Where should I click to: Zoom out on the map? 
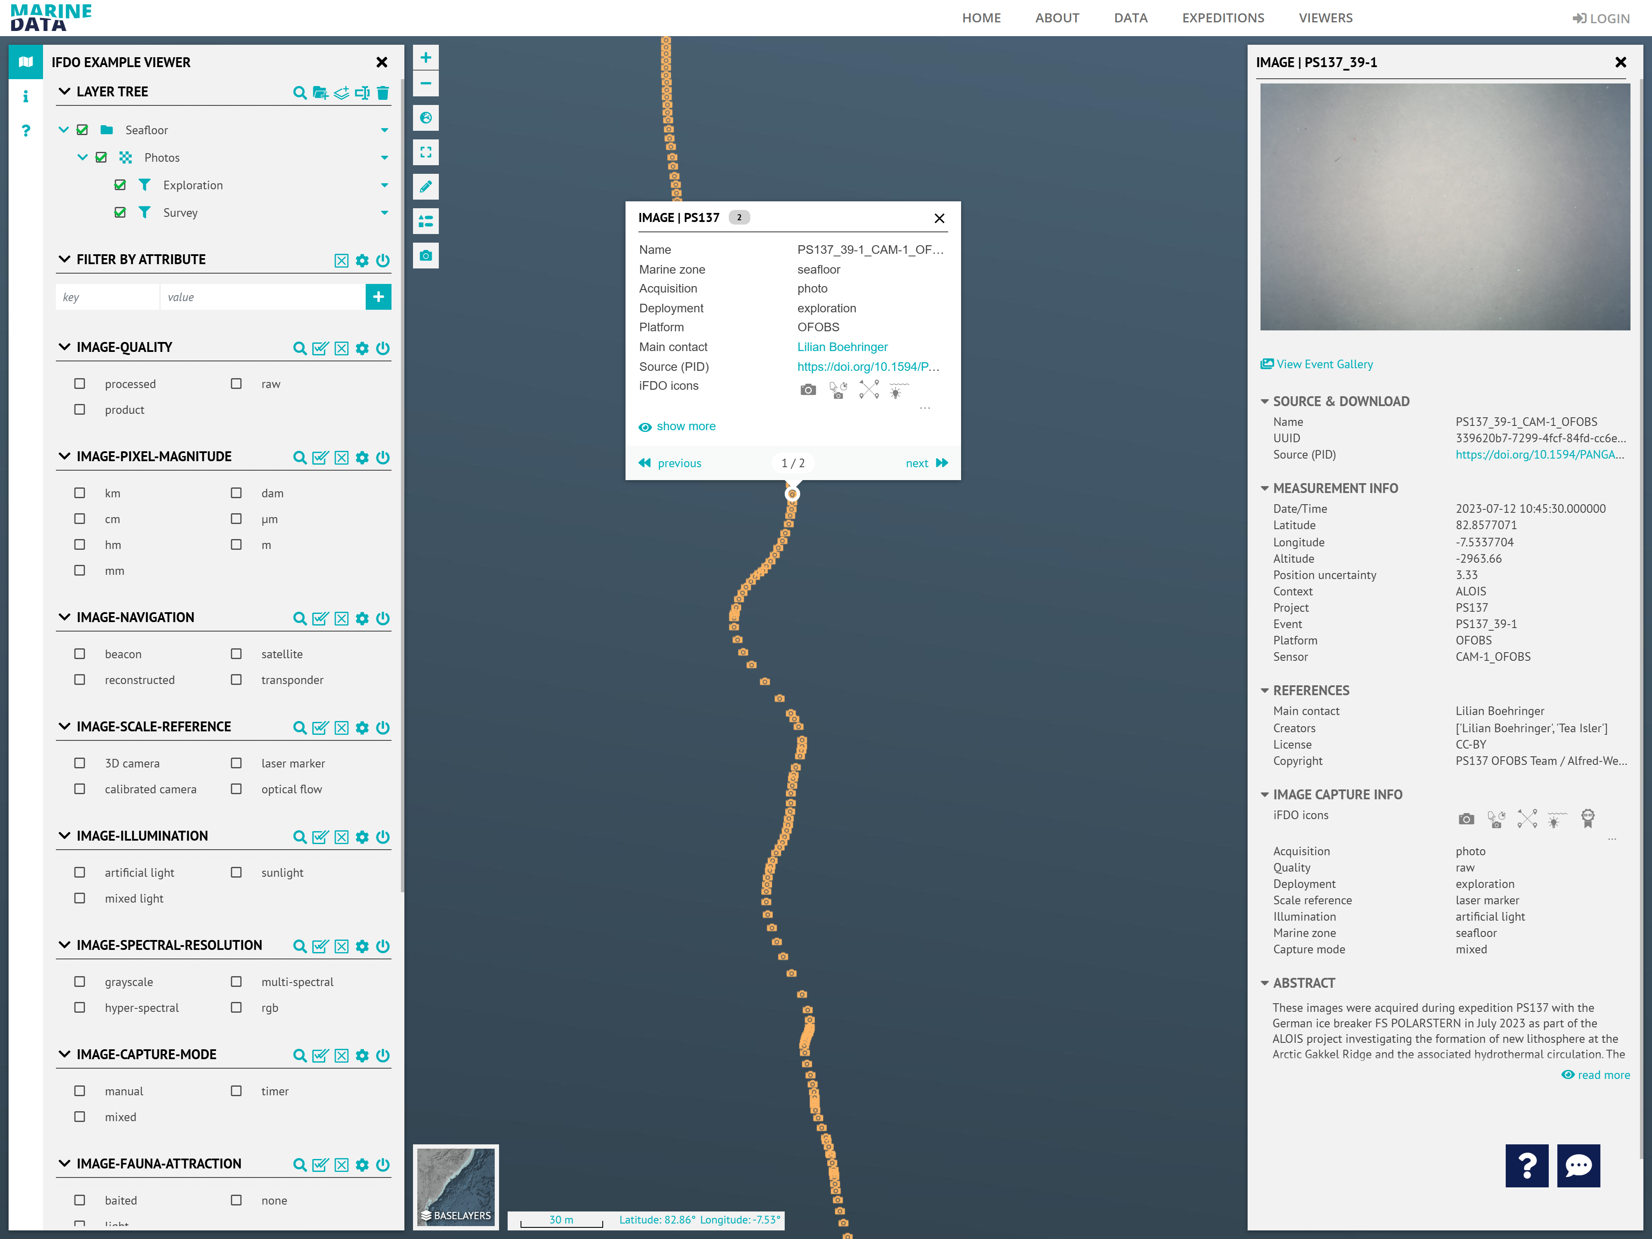pyautogui.click(x=426, y=83)
